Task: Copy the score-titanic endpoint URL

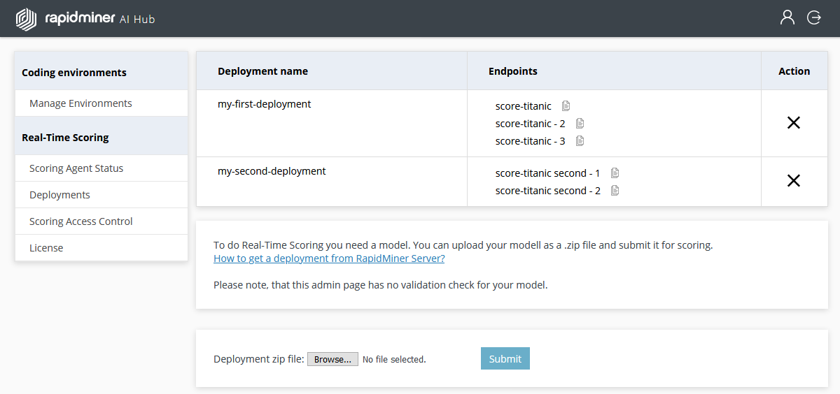Action: 566,106
